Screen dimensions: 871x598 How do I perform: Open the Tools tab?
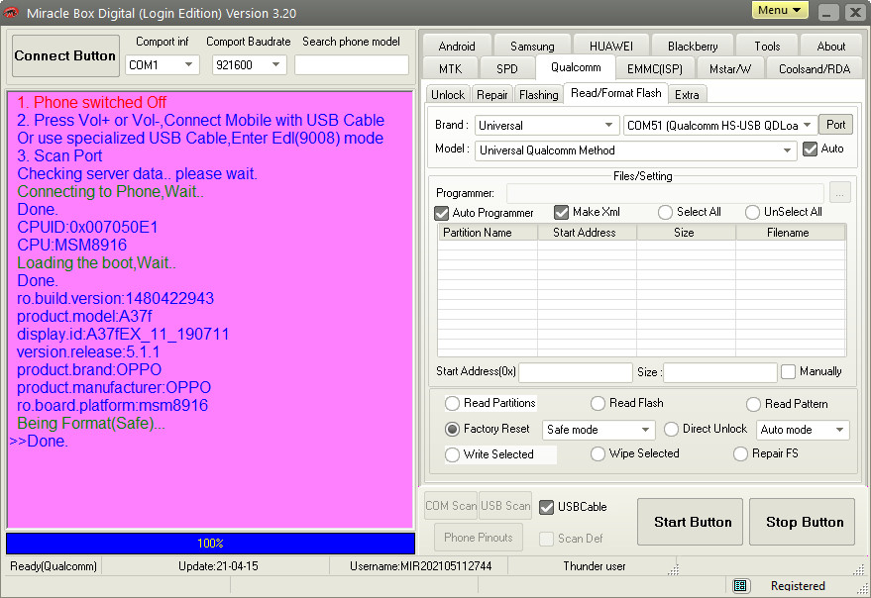[x=767, y=47]
